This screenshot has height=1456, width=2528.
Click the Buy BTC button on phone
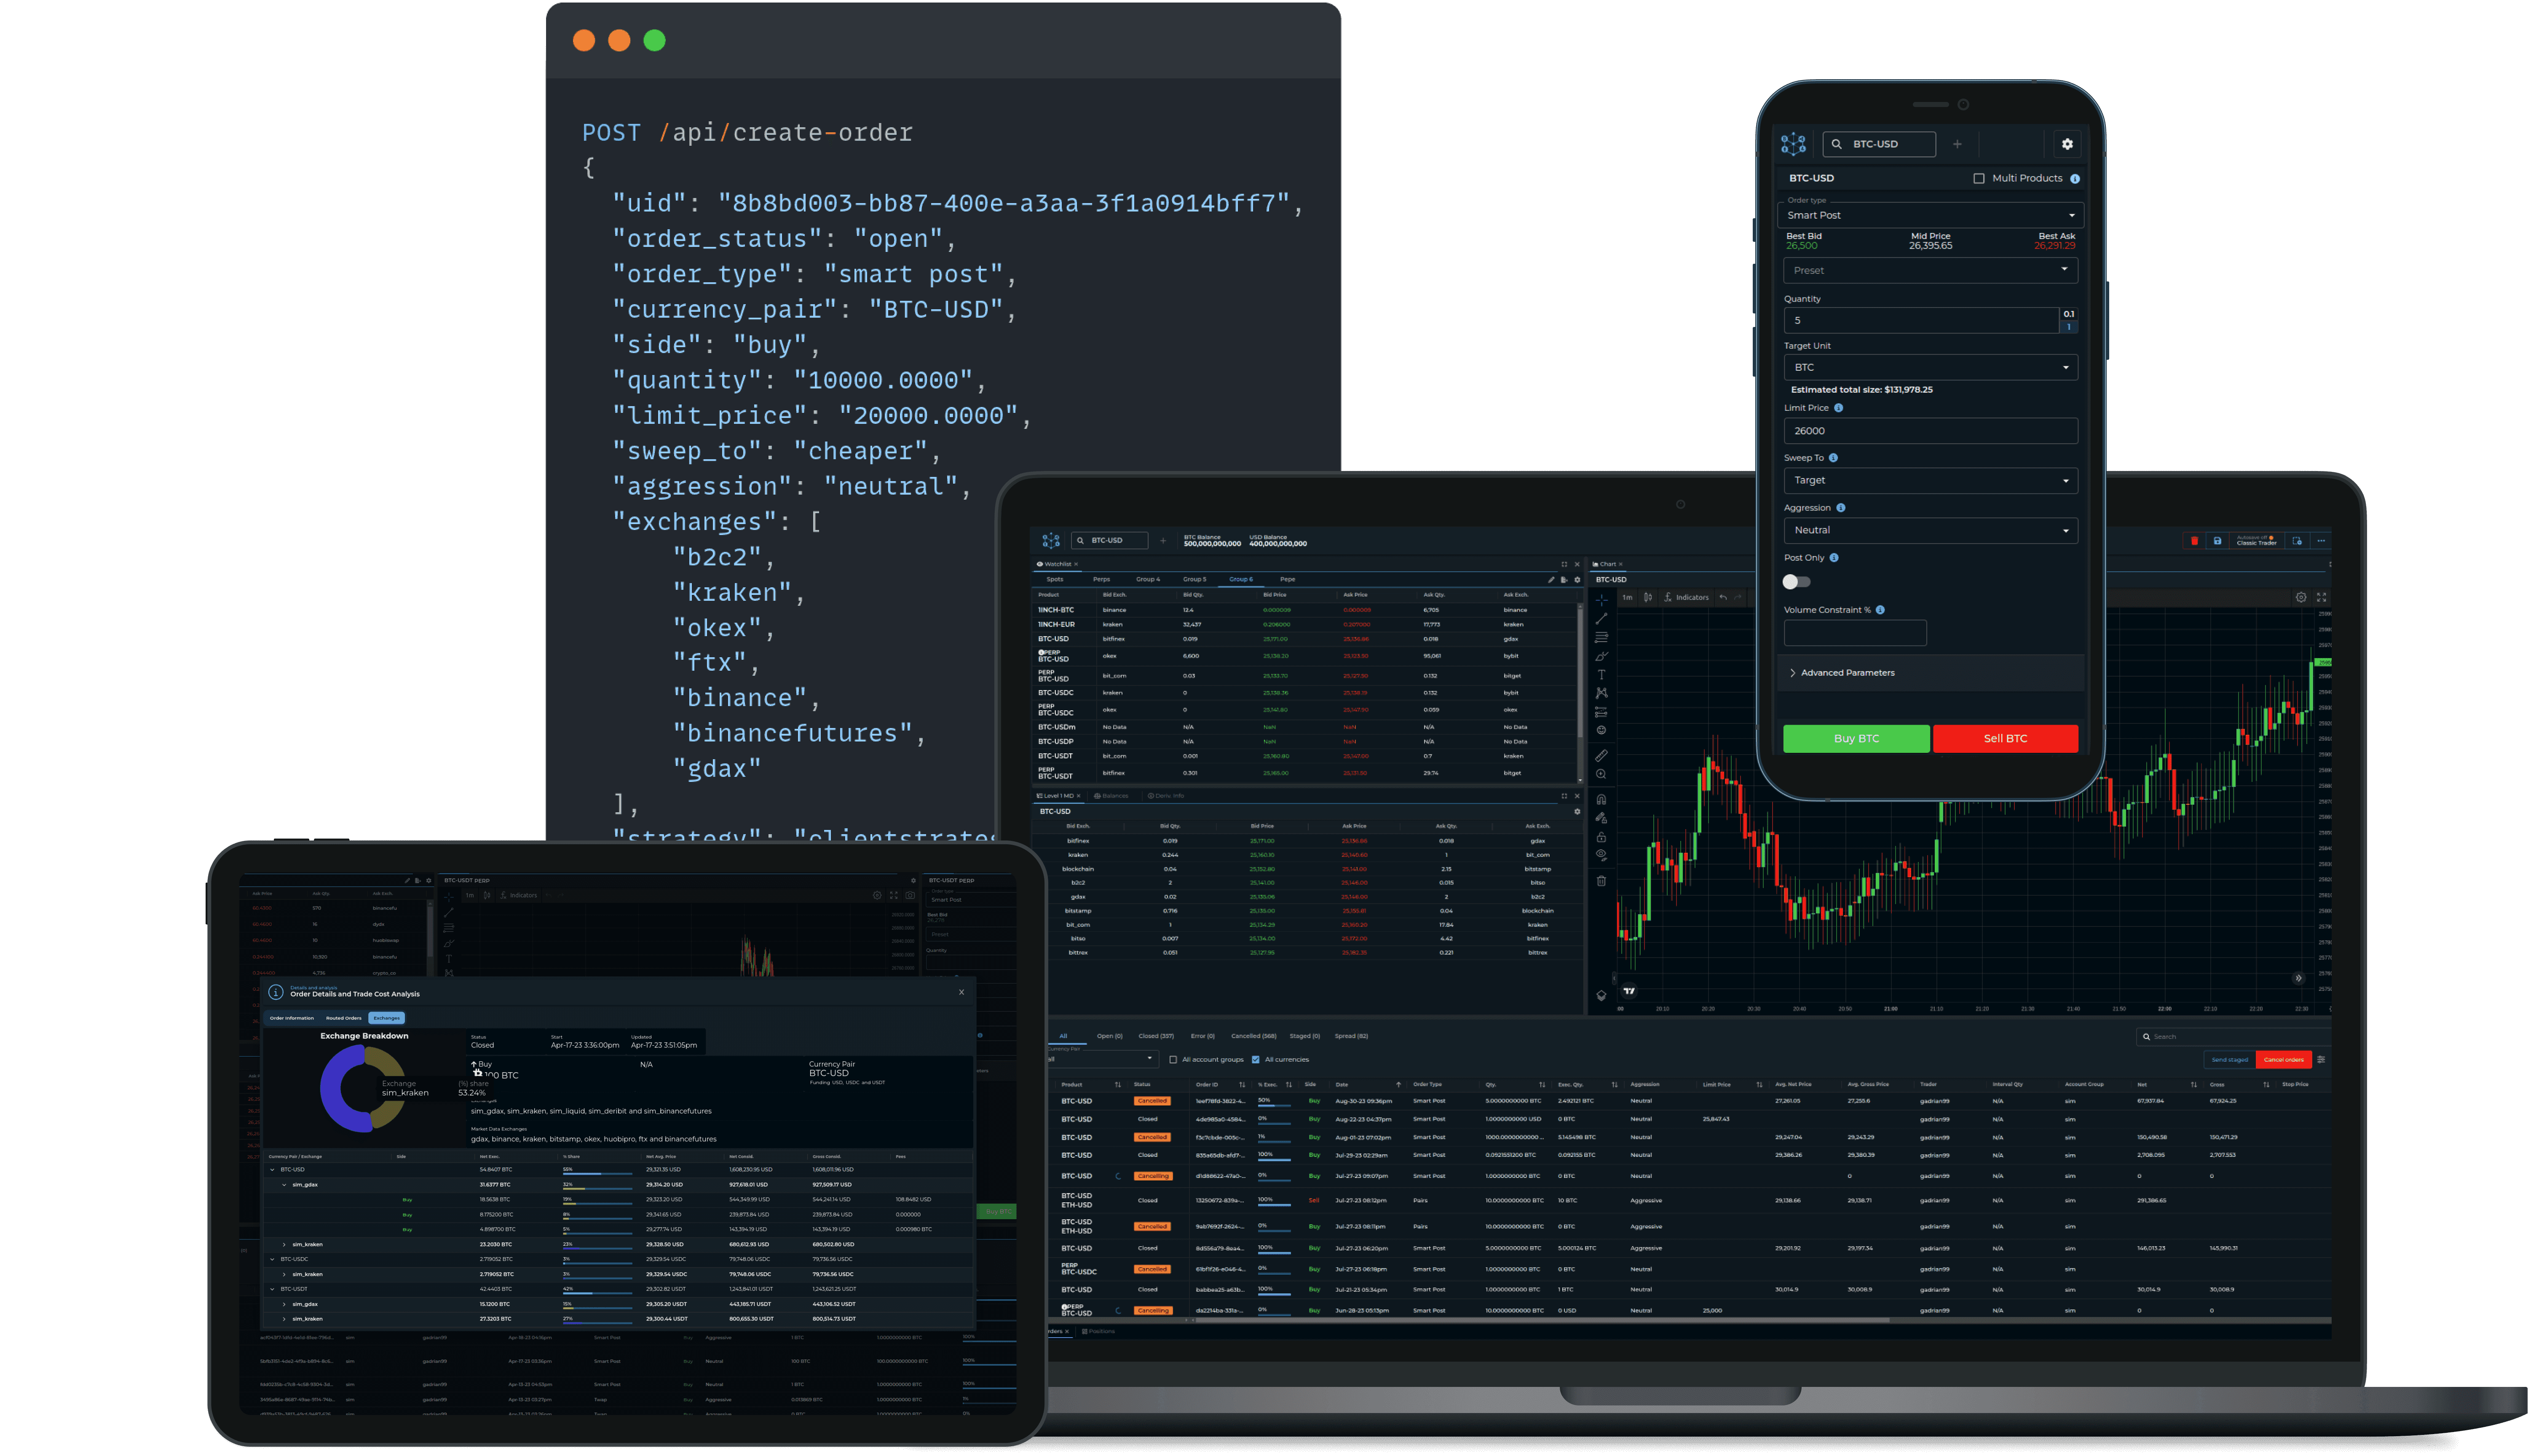[1856, 739]
